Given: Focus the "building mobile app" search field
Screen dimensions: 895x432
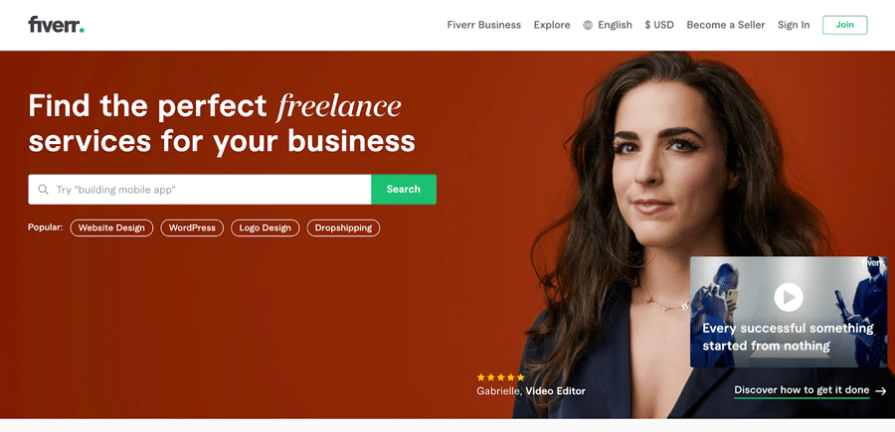Looking at the screenshot, I should (x=200, y=190).
